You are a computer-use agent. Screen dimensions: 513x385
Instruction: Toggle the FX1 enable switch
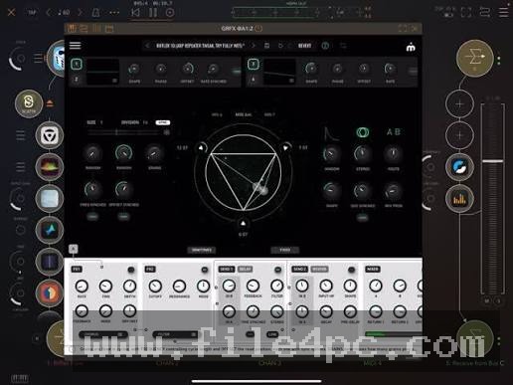coord(131,270)
